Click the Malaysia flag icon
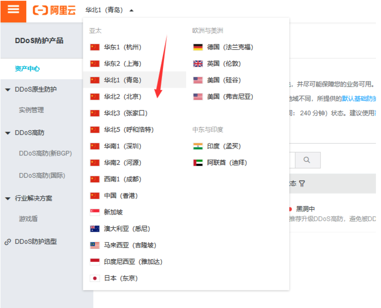 click(x=95, y=245)
